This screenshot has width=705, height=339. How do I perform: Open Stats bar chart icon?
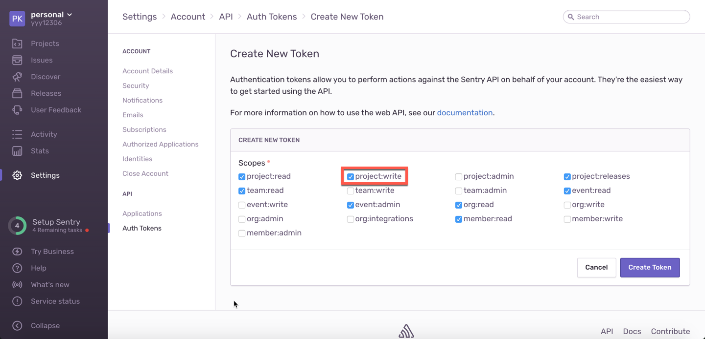(x=17, y=151)
